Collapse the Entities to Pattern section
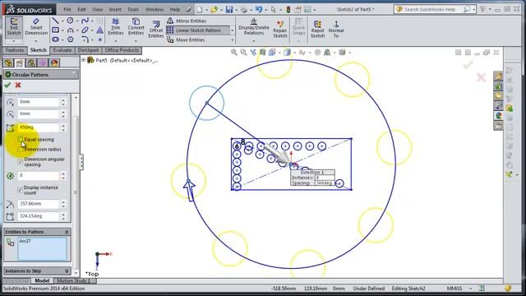The width and height of the screenshot is (526, 296). click(67, 232)
